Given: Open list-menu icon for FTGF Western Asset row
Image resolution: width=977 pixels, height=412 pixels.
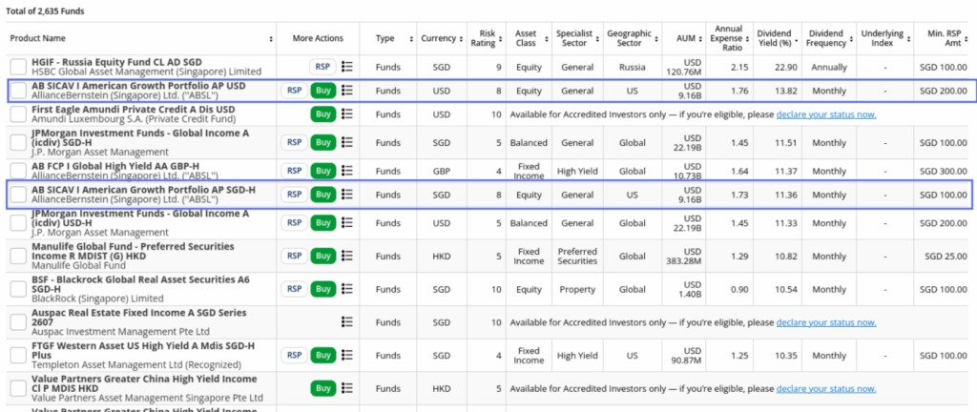Looking at the screenshot, I should tap(347, 356).
